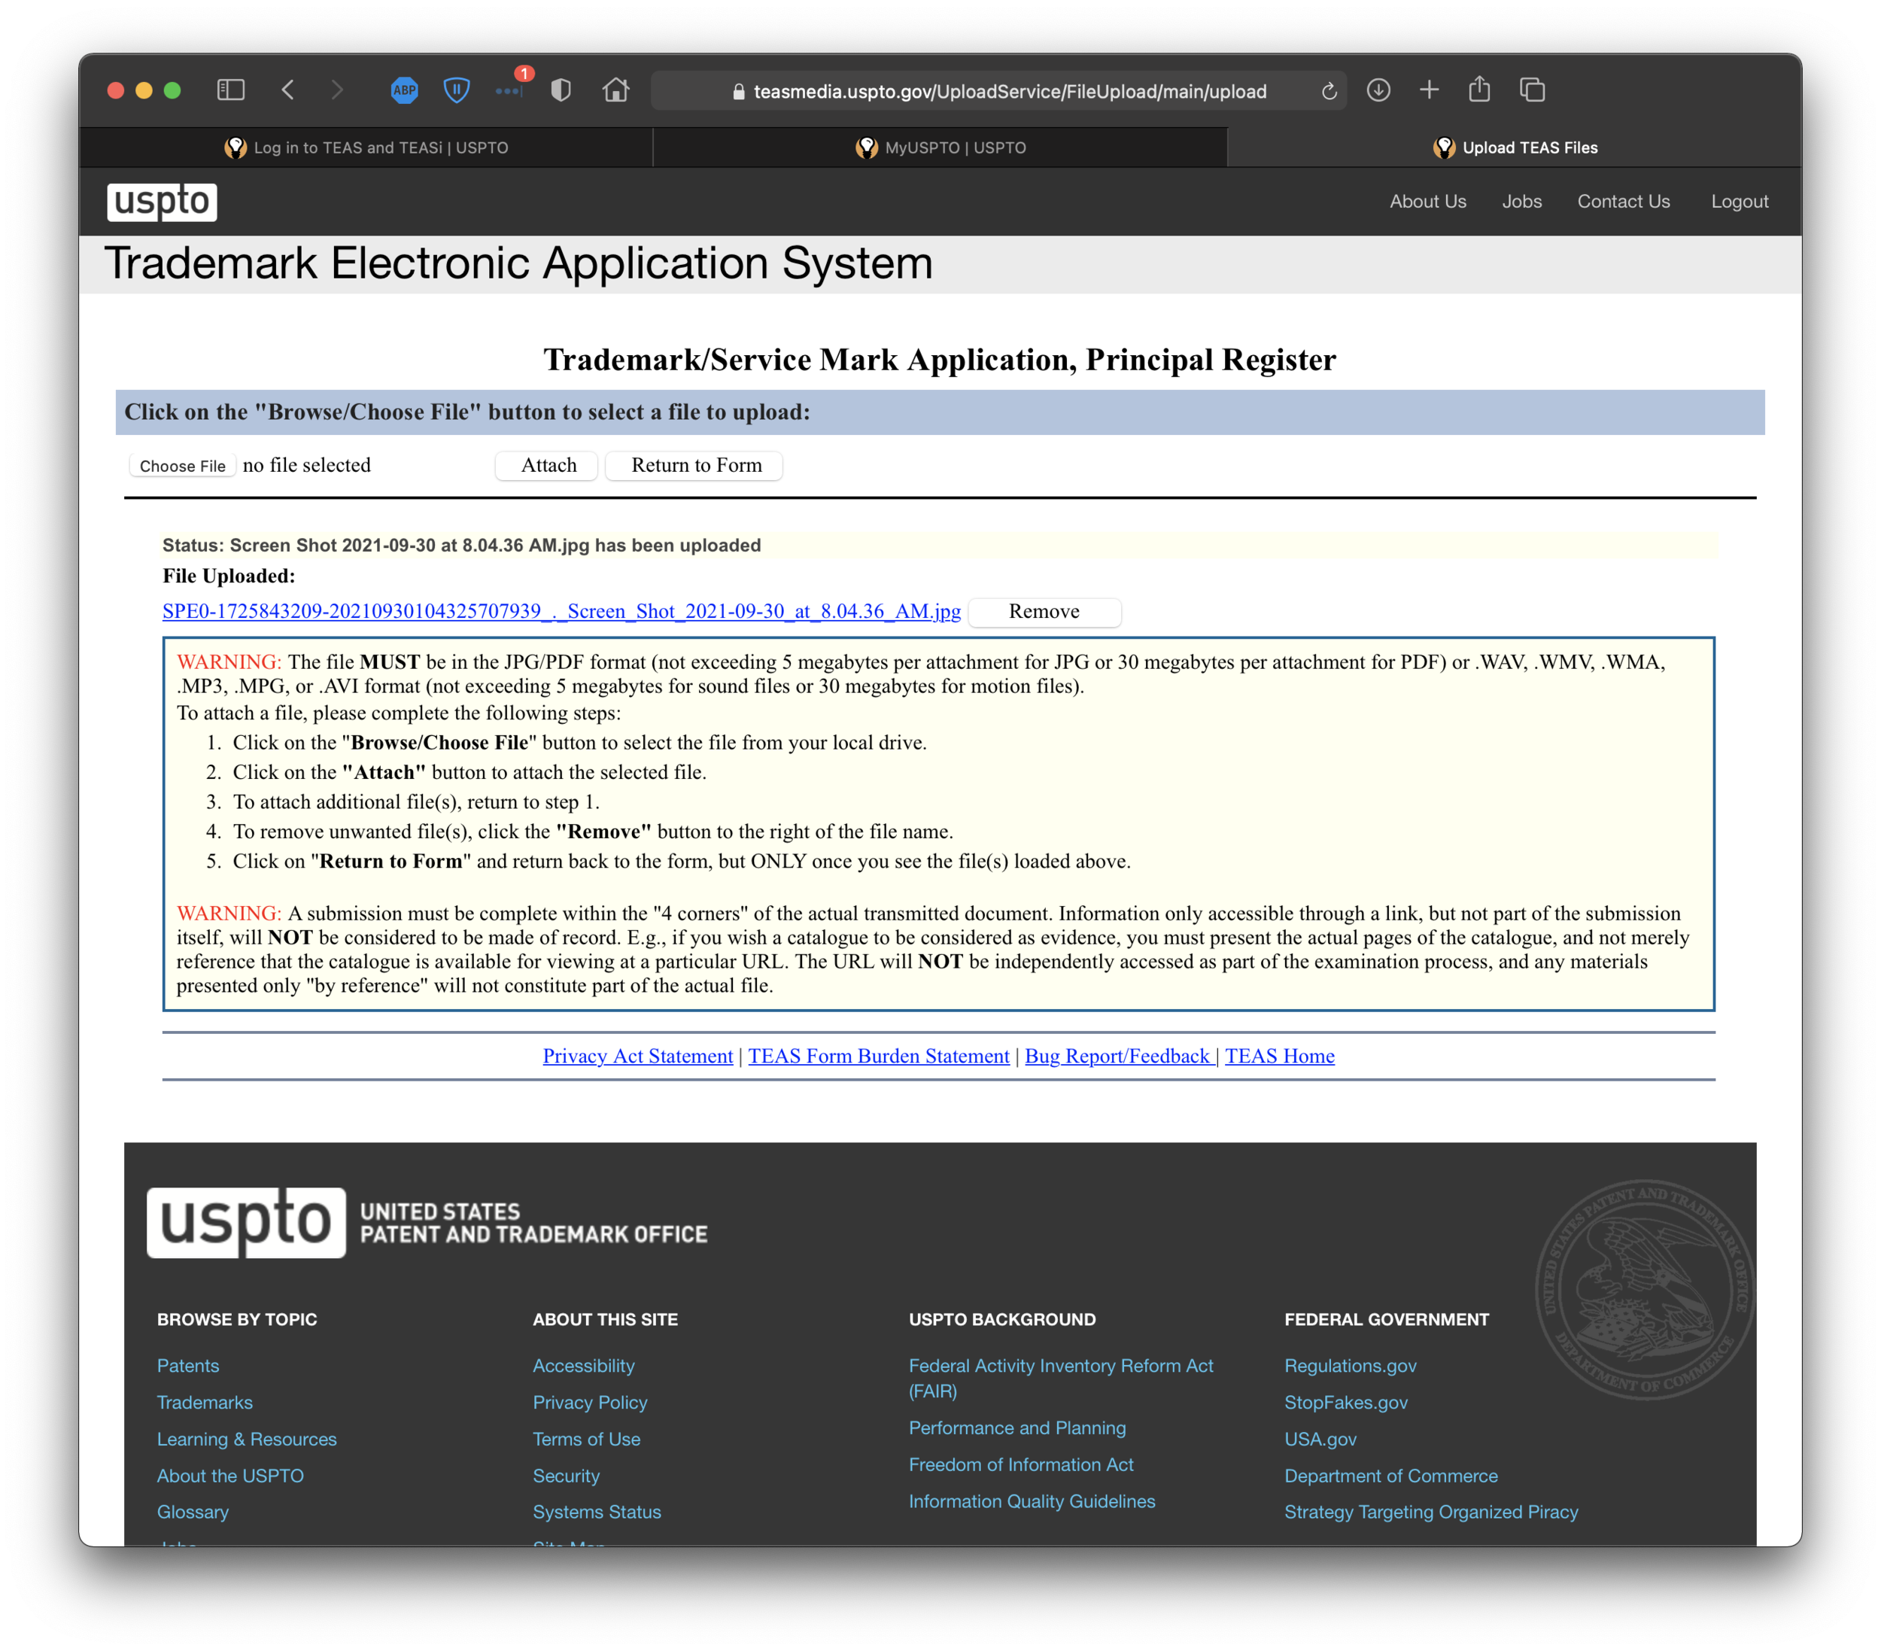The height and width of the screenshot is (1651, 1881).
Task: Click the upload status message text
Action: pyautogui.click(x=461, y=546)
